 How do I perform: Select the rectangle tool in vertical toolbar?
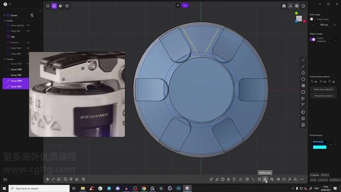click(303, 92)
